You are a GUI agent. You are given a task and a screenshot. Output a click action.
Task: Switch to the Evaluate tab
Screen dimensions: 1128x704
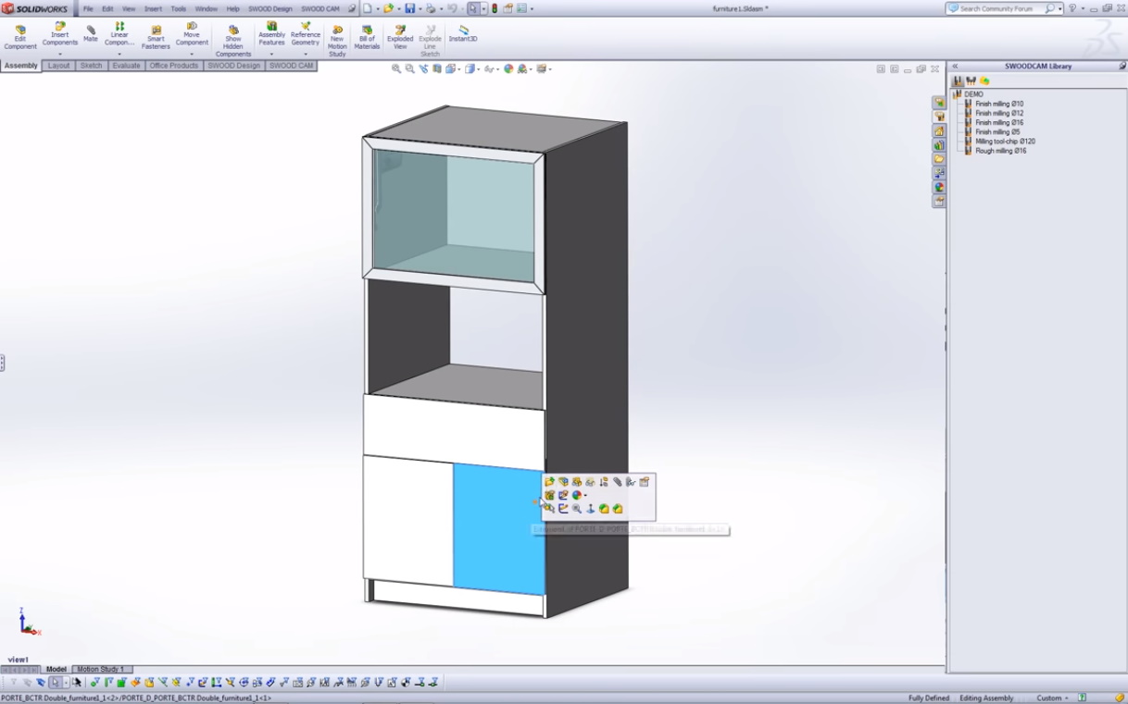pyautogui.click(x=126, y=66)
